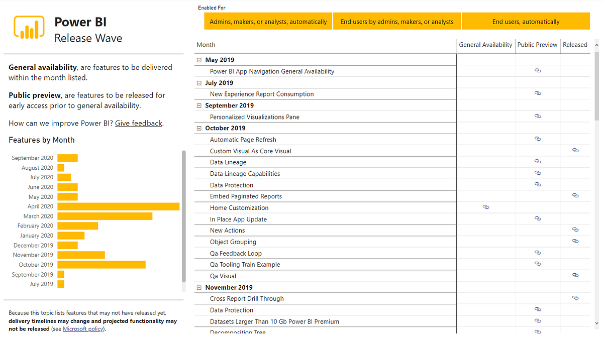The height and width of the screenshot is (339, 603).
Task: Collapse the May 2019 group
Action: [x=198, y=60]
